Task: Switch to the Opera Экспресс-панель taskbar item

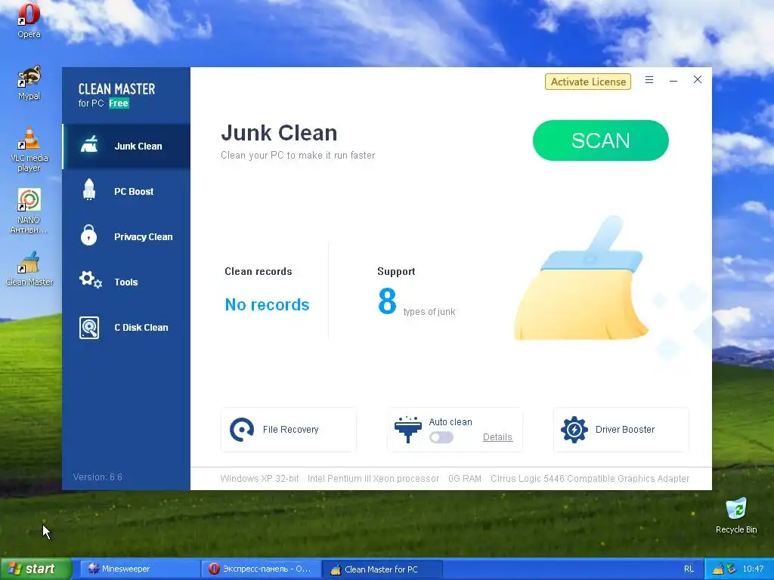Action: click(x=261, y=569)
